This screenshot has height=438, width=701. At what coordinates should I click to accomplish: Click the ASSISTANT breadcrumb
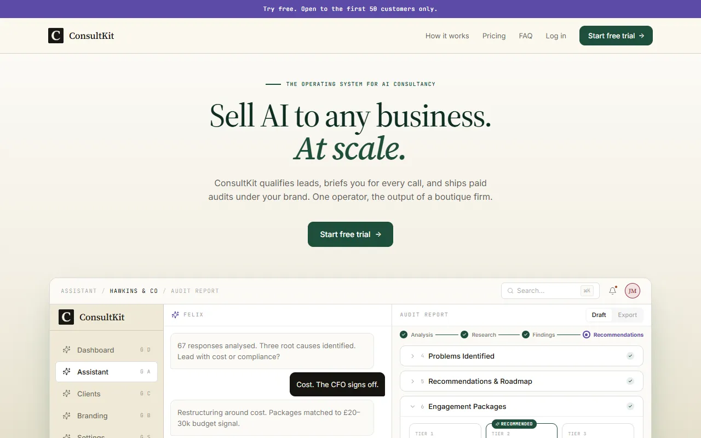coord(79,291)
